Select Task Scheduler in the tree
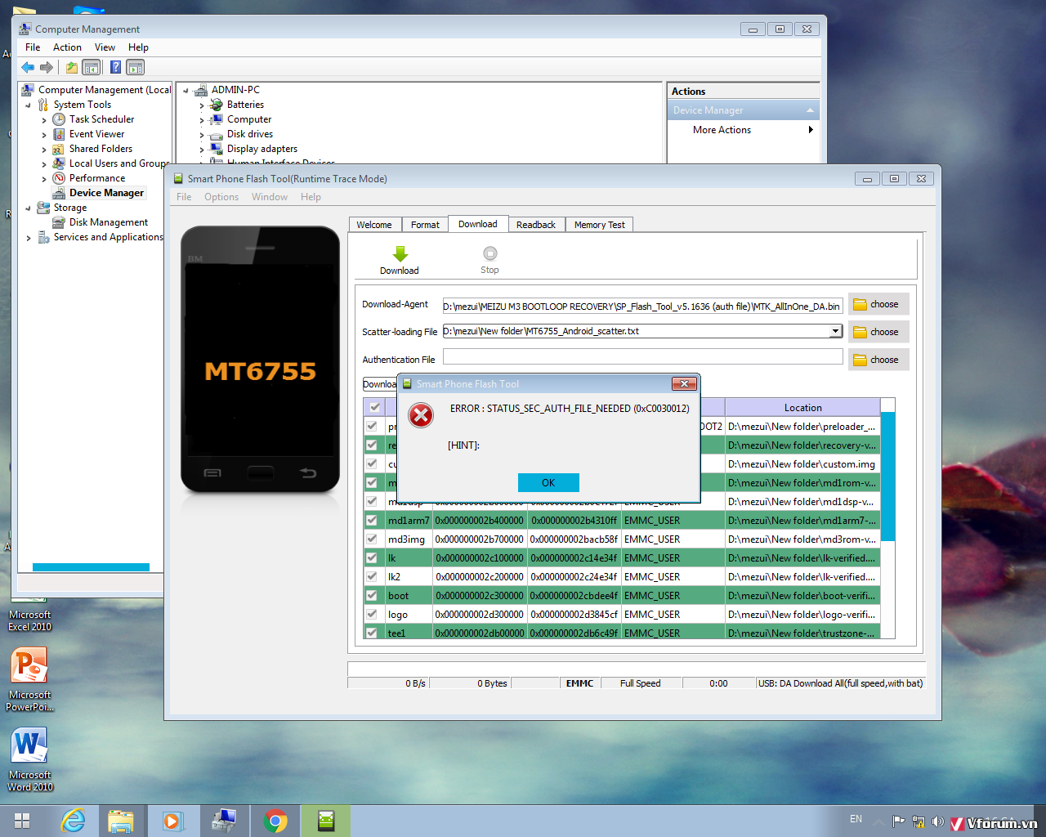1046x837 pixels. tap(101, 119)
